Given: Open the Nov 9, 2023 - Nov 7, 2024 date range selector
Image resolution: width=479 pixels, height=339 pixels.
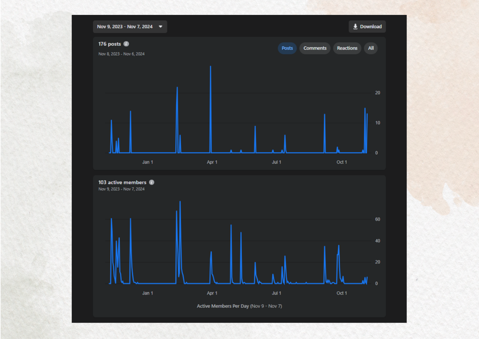Looking at the screenshot, I should click(125, 27).
